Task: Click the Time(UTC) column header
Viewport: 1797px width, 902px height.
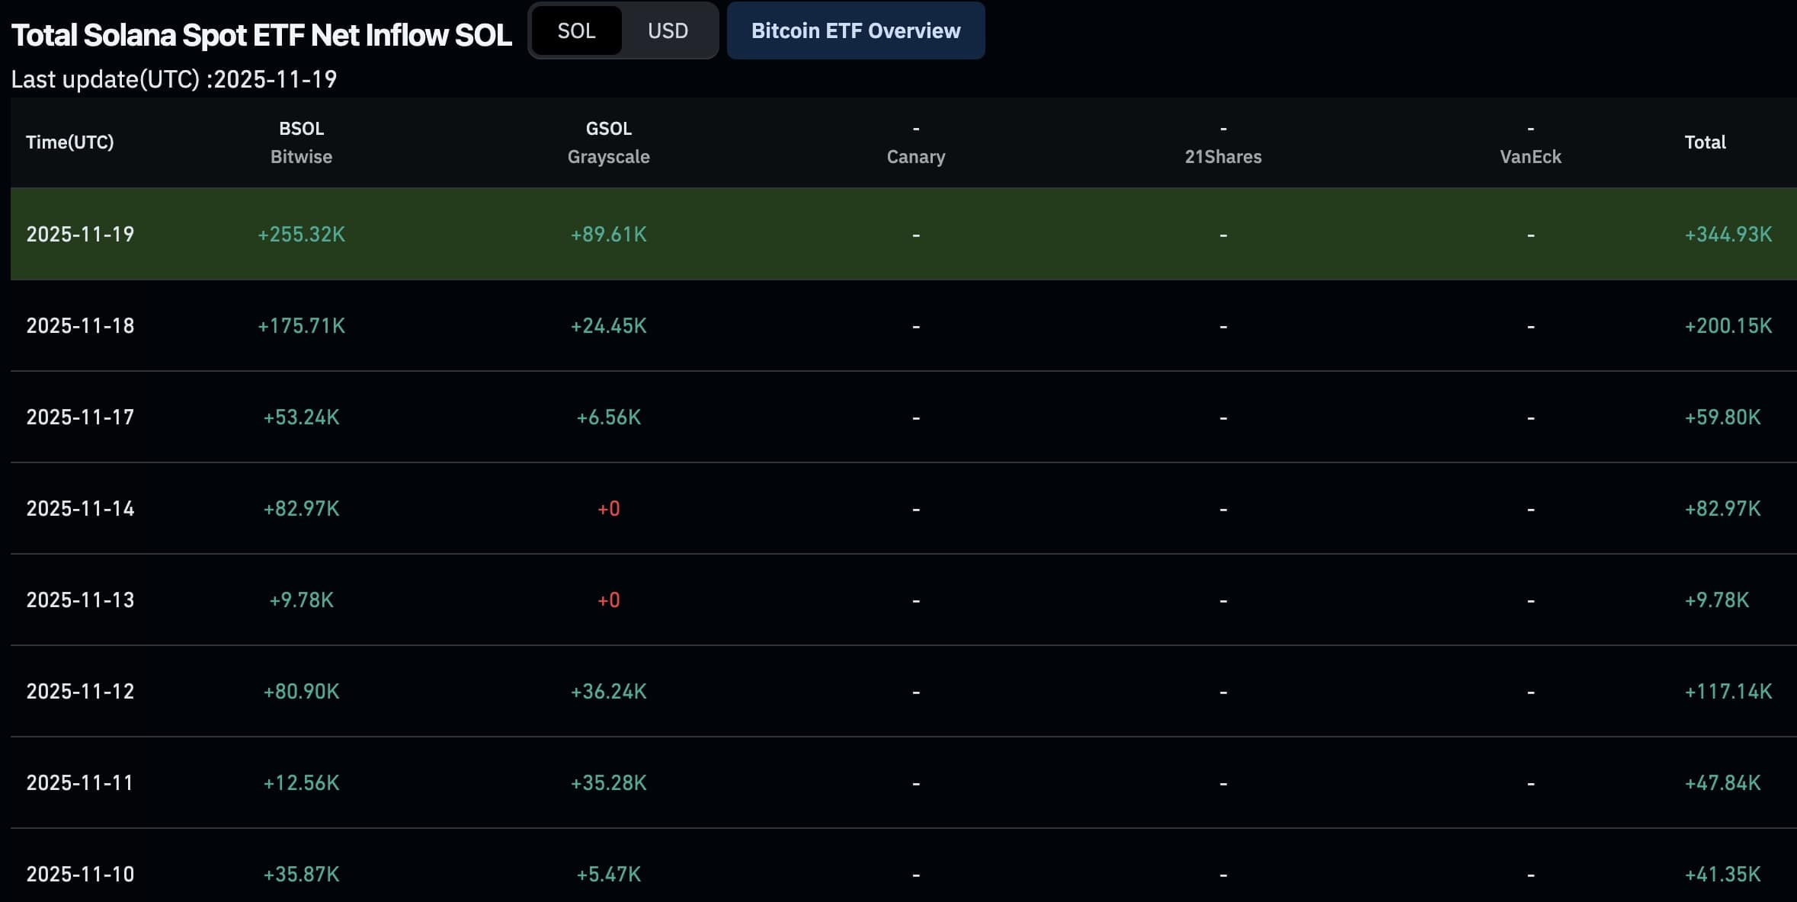Action: pos(70,142)
